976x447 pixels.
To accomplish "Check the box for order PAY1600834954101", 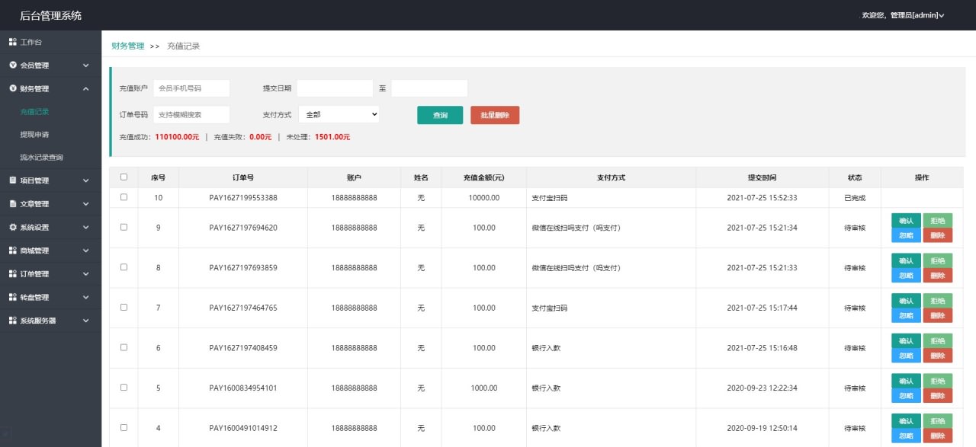I will tap(124, 388).
